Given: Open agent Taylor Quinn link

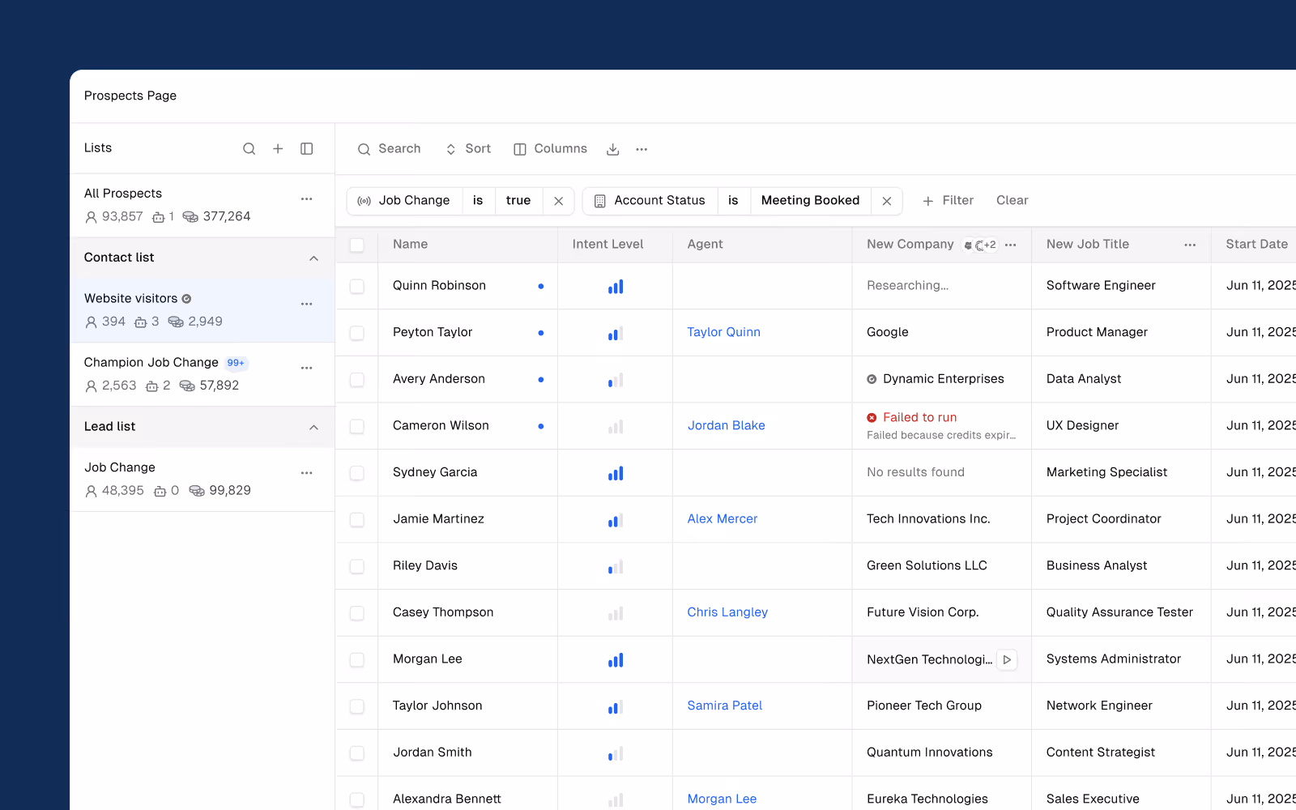Looking at the screenshot, I should tap(724, 332).
